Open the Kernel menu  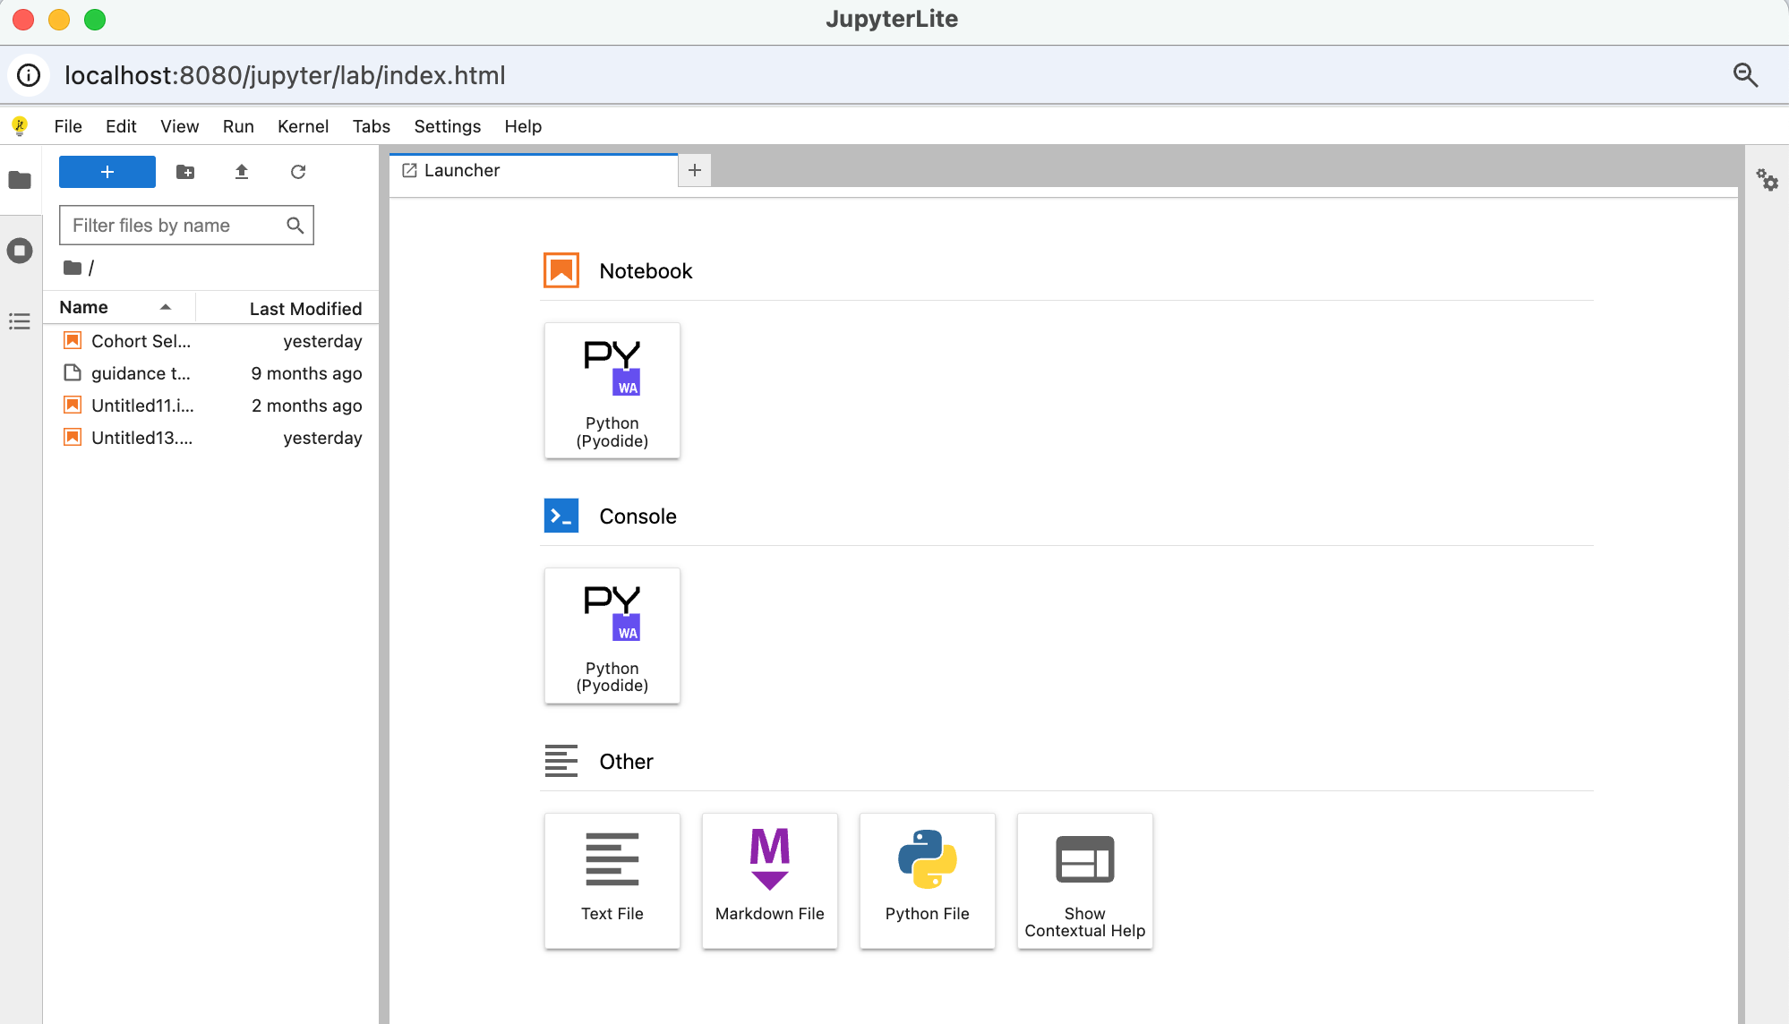coord(303,126)
